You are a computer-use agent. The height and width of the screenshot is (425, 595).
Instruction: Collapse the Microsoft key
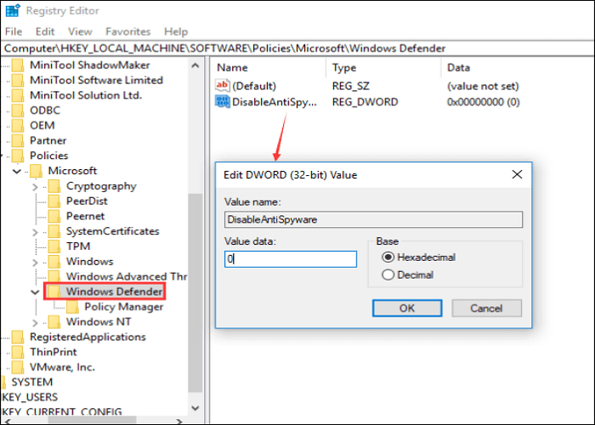(x=17, y=172)
